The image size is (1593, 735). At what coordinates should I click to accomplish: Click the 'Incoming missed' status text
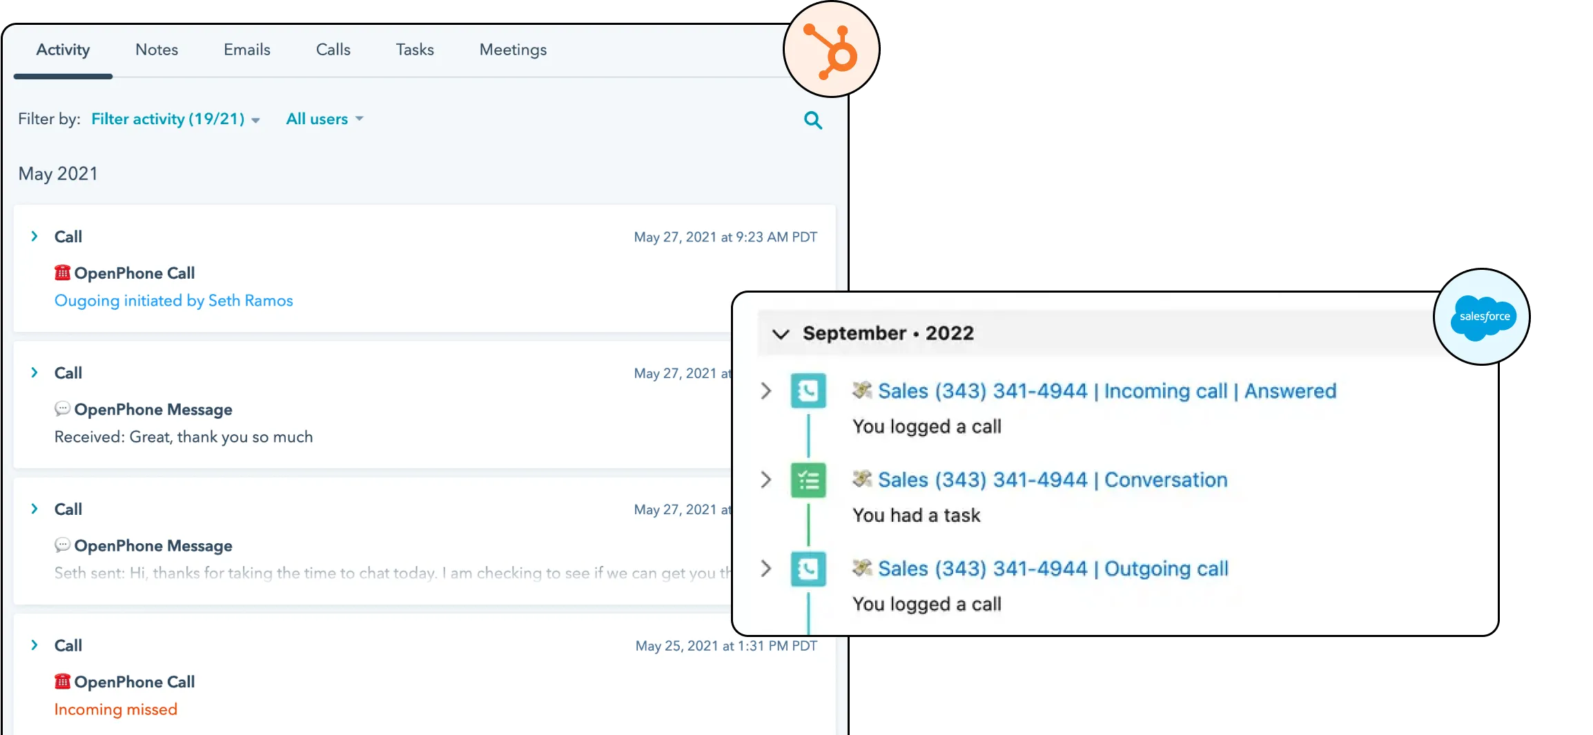(x=116, y=709)
